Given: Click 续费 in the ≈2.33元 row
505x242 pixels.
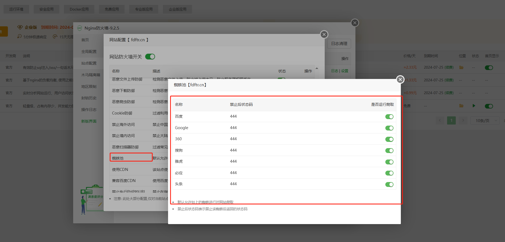Looking at the screenshot, I should tap(449, 67).
